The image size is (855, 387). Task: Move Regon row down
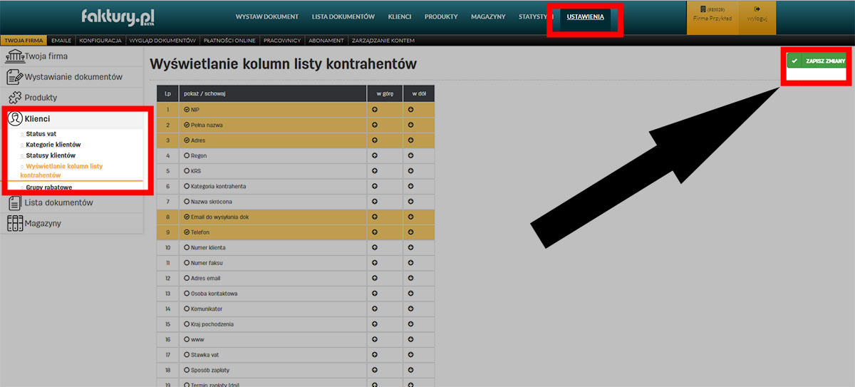411,155
